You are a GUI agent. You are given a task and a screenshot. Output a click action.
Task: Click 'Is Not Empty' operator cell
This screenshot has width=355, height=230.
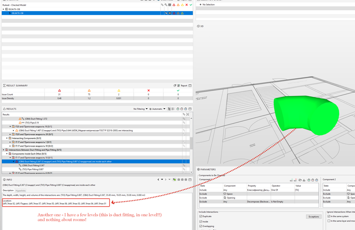click(x=282, y=202)
